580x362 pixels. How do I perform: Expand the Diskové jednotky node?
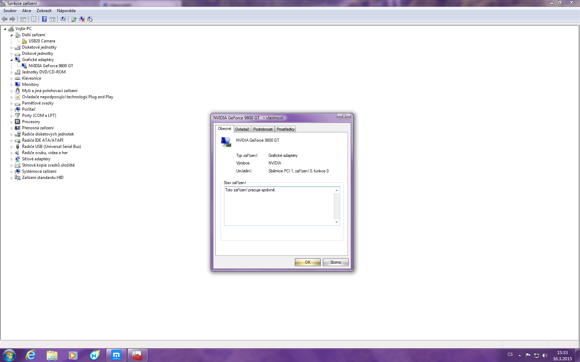point(11,54)
